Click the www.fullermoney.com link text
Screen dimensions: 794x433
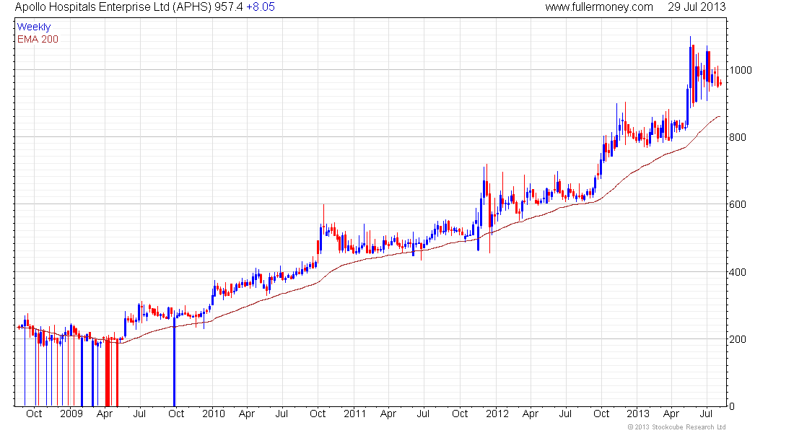coord(599,7)
